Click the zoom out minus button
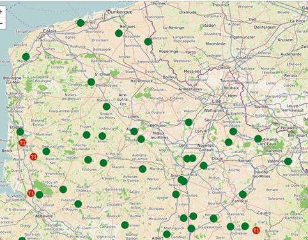Viewport: 308px width, 240px height. (1, 23)
